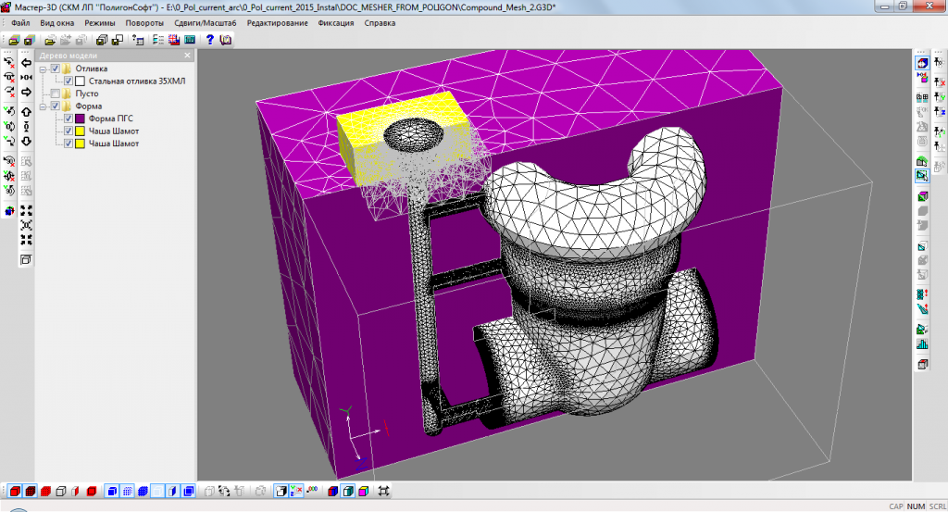Toggle the Форма ПГС visibility checkbox

[x=68, y=119]
